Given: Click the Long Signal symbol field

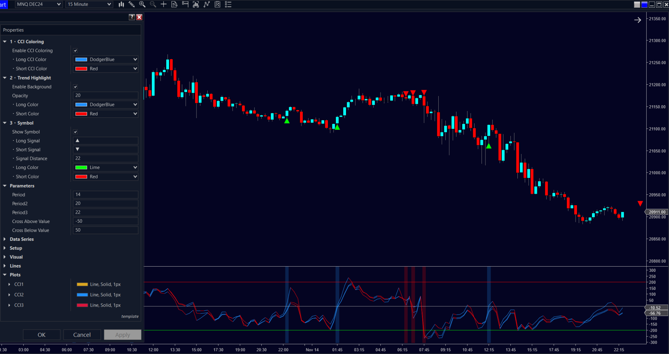Looking at the screenshot, I should coord(106,141).
